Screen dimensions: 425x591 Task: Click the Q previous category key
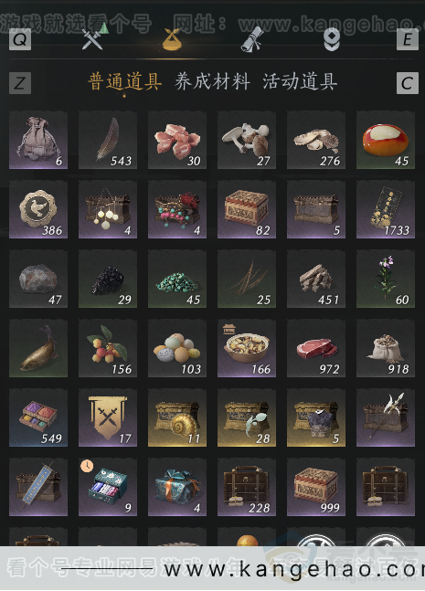pyautogui.click(x=20, y=39)
